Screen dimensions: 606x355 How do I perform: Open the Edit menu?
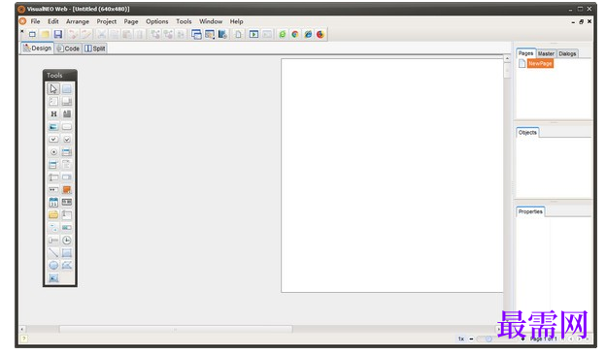pyautogui.click(x=53, y=21)
